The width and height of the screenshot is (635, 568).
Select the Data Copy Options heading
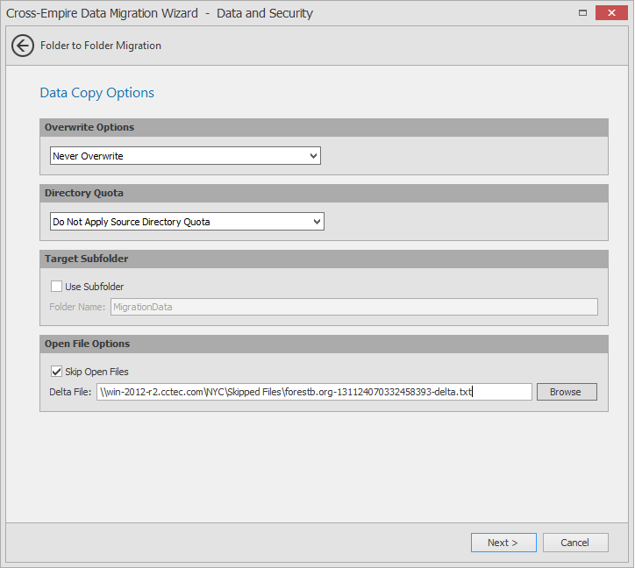pyautogui.click(x=97, y=93)
